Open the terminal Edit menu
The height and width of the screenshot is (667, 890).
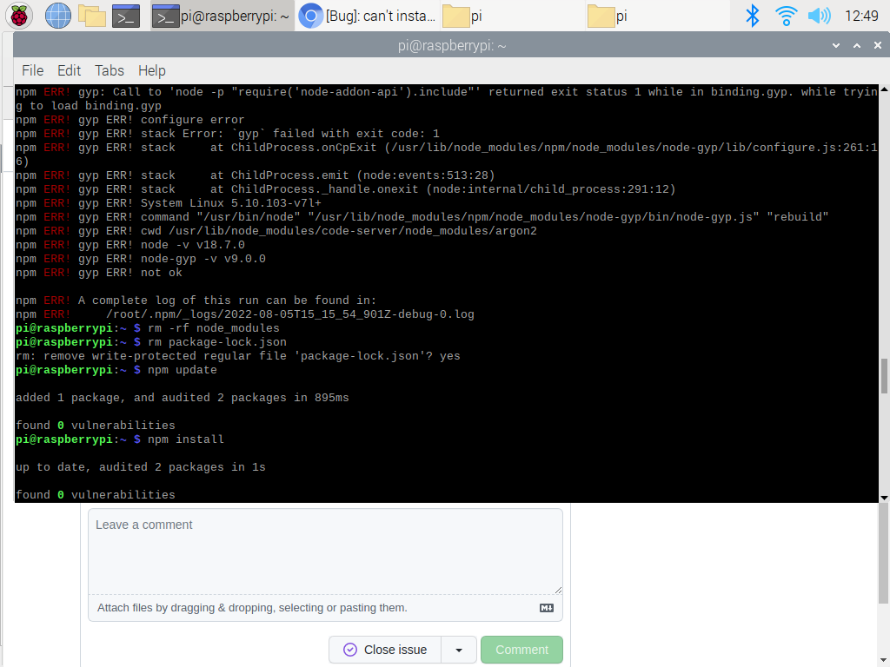coord(70,70)
